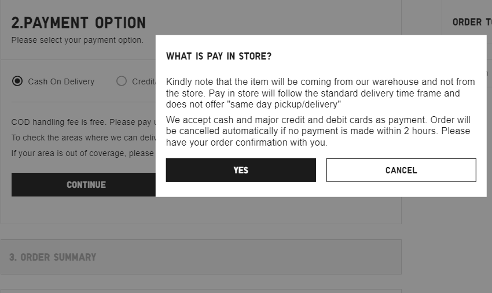Click the 2.PAYMENT OPTION heading

[x=79, y=23]
